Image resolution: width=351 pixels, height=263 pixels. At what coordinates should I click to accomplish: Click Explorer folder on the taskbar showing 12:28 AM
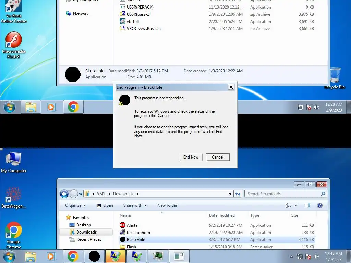31,107
